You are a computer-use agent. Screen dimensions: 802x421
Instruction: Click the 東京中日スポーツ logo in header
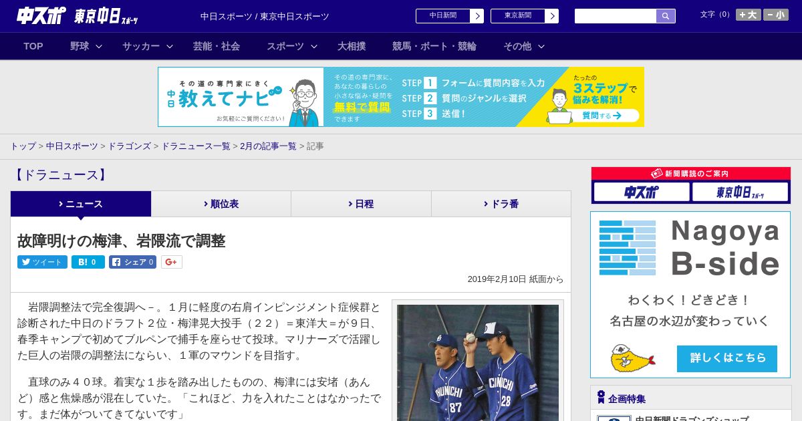(106, 16)
